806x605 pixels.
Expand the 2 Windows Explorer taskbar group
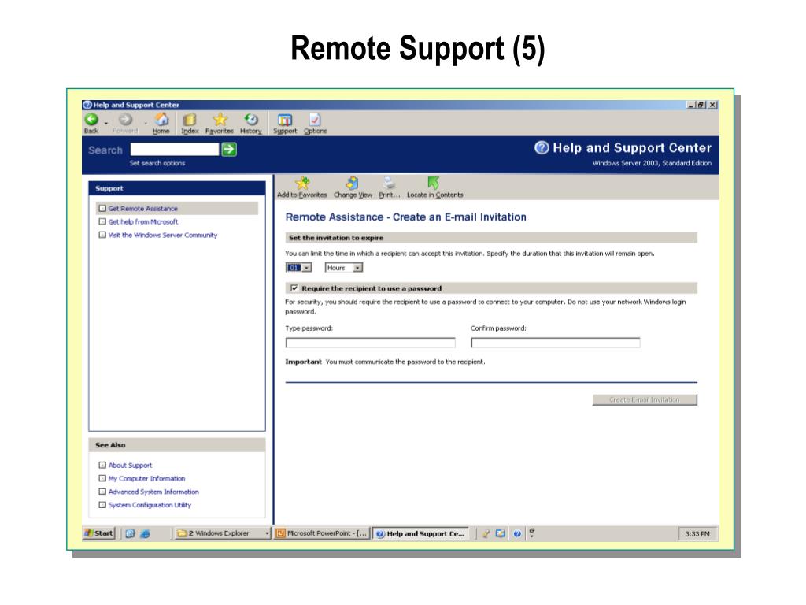pos(267,533)
